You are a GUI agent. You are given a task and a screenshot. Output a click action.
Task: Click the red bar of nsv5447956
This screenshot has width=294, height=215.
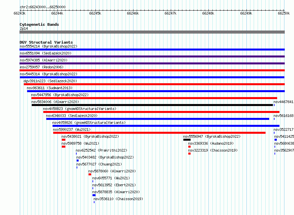pos(154,98)
